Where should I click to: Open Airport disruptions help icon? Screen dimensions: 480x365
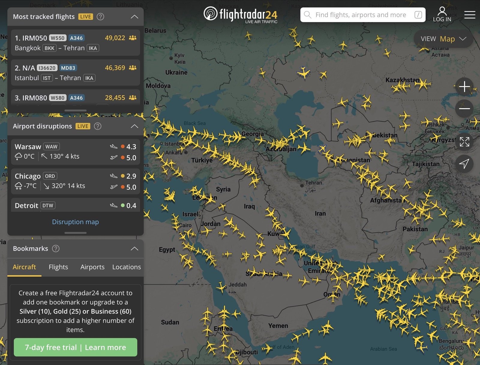(x=98, y=126)
